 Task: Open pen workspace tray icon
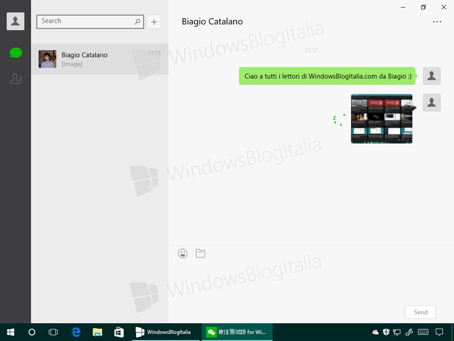click(409, 332)
